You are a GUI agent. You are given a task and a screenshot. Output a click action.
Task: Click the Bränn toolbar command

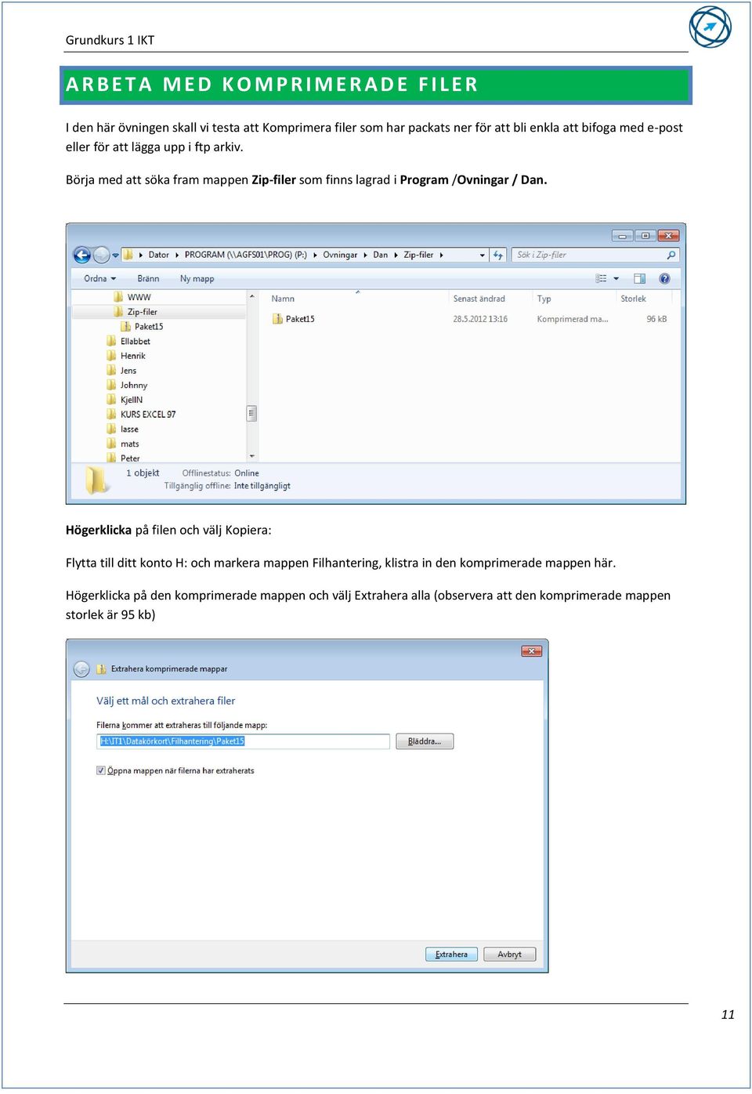148,279
